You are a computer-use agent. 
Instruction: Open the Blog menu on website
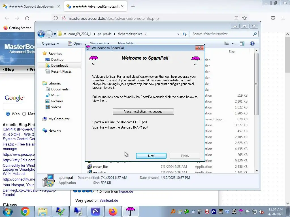pyautogui.click(x=8, y=70)
